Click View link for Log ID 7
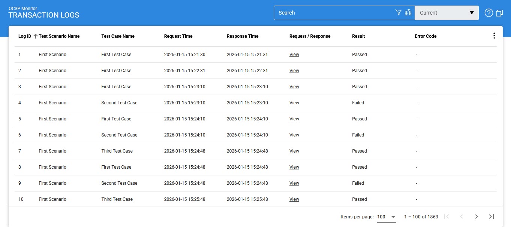511x227 pixels. (294, 151)
